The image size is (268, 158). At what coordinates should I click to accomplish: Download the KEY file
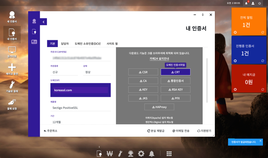[x=143, y=89]
